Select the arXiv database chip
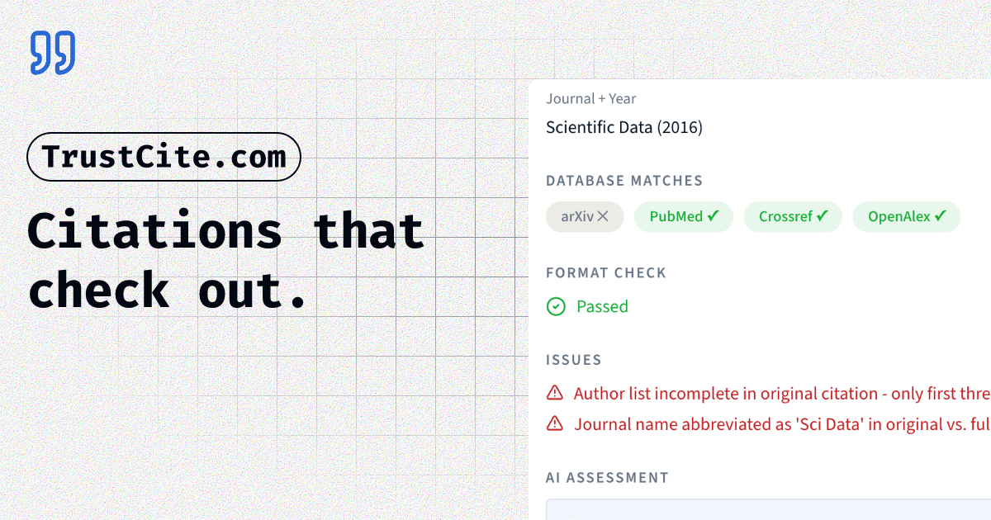991x520 pixels. point(585,216)
